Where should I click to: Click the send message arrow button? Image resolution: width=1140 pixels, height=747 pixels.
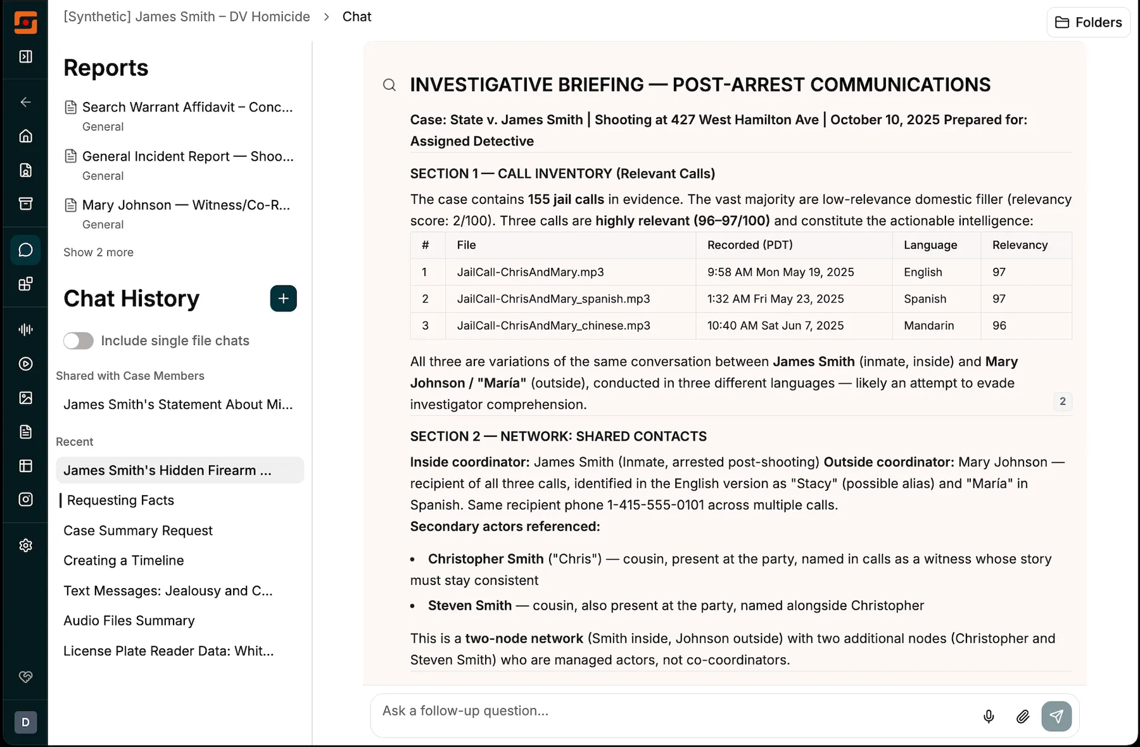[1056, 717]
